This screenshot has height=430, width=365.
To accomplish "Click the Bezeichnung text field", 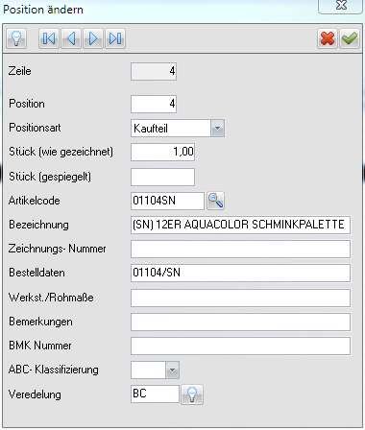I will point(240,225).
